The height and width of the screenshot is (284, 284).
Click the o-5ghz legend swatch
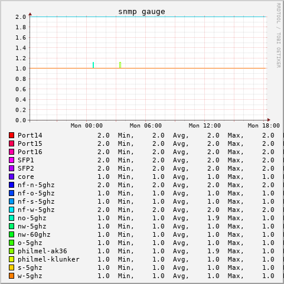[12, 243]
